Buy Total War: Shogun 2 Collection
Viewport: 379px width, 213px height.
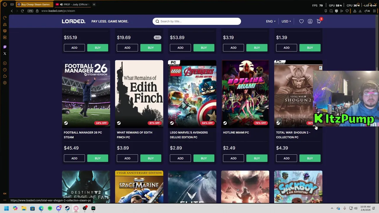310,158
